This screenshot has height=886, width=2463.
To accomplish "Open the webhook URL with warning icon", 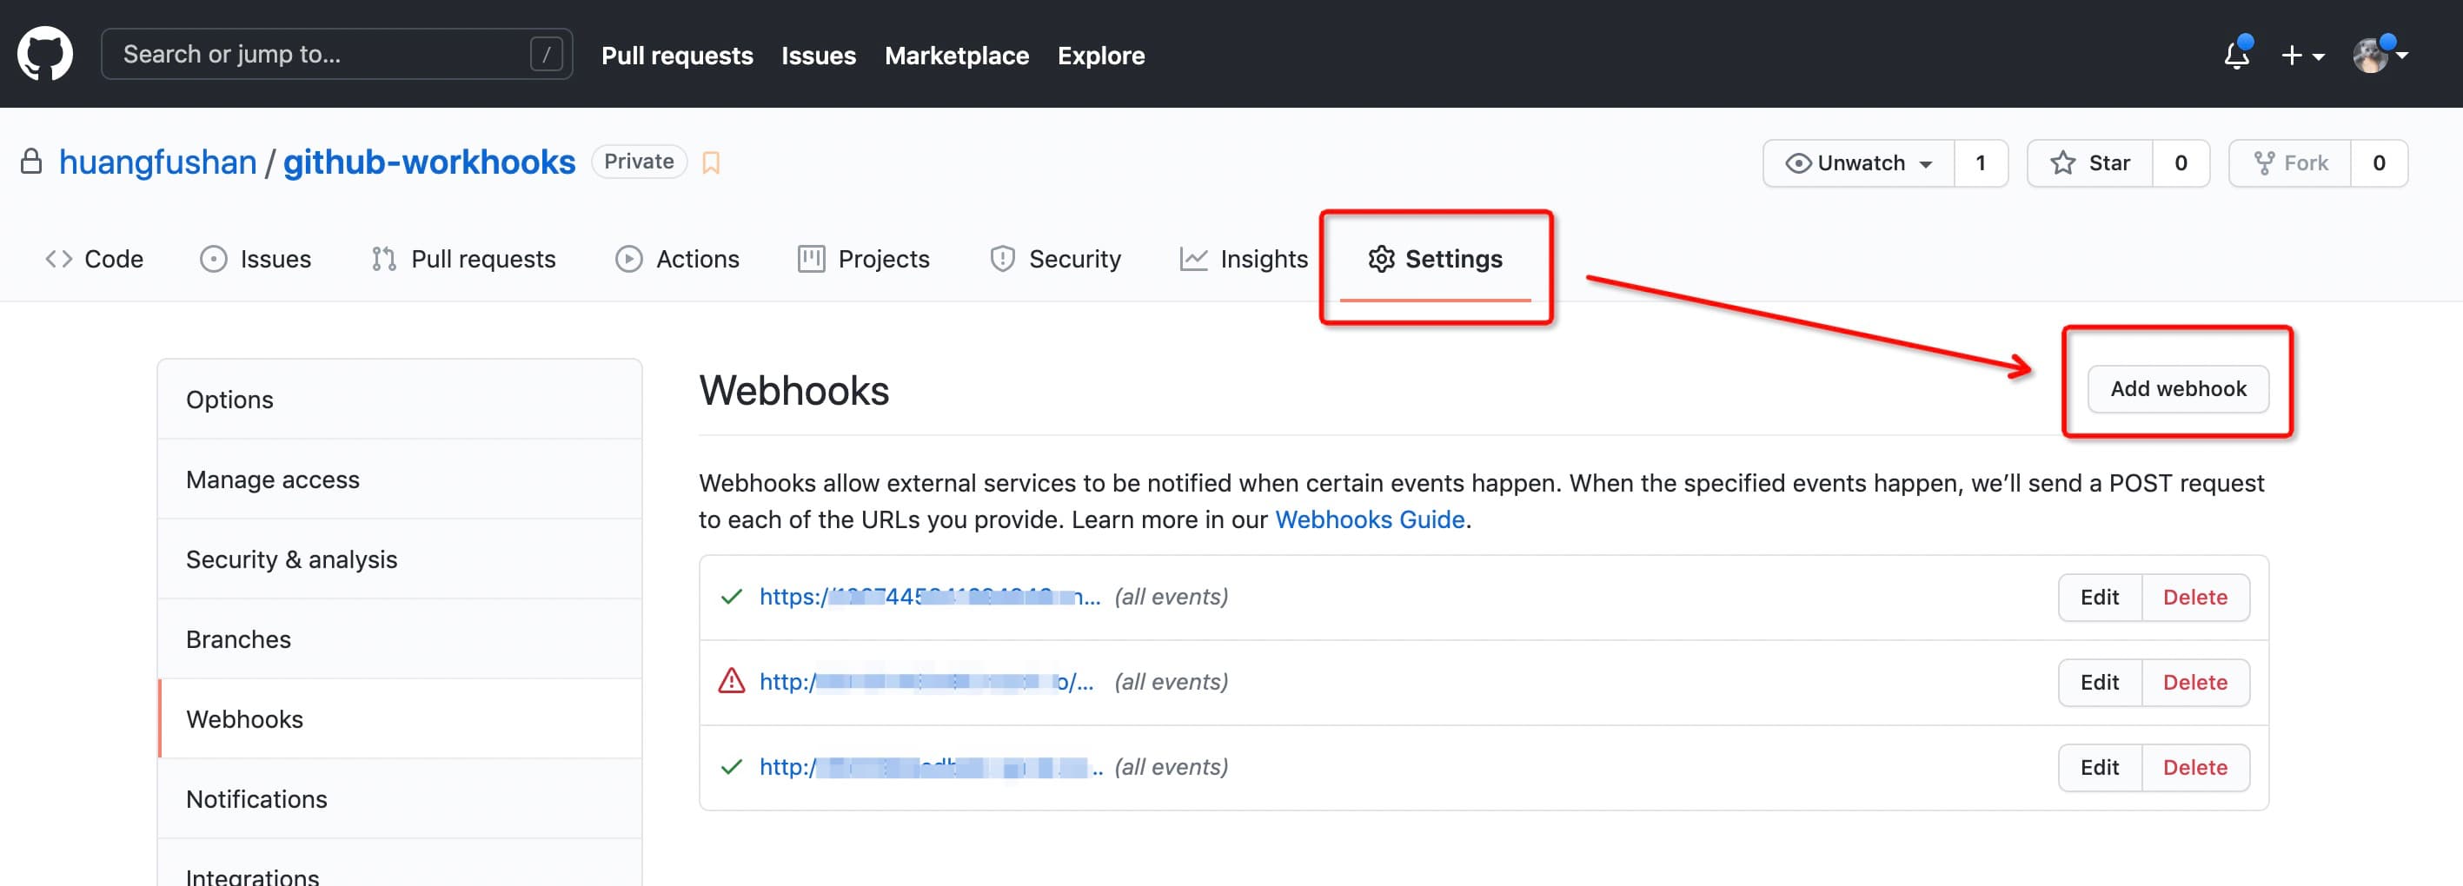I will coord(926,682).
